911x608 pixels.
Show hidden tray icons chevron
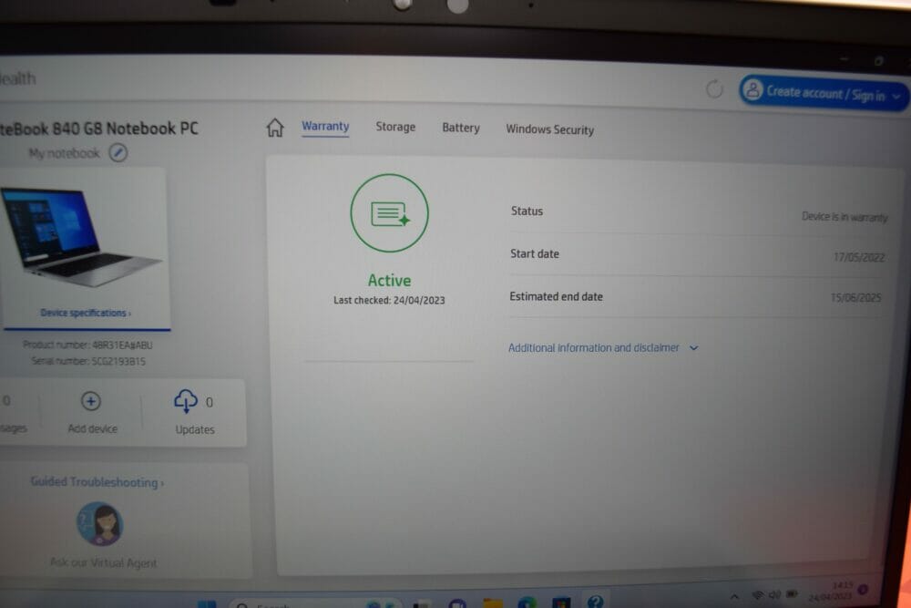[735, 596]
